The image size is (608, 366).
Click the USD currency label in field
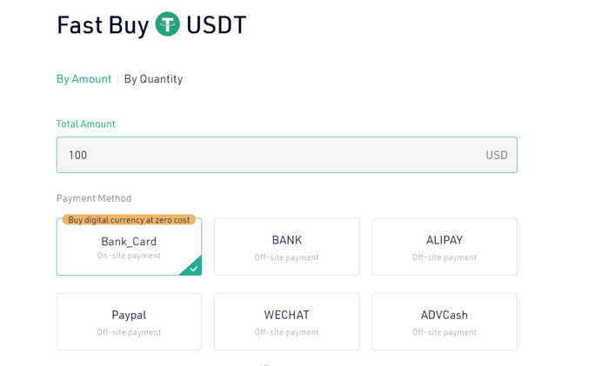click(497, 155)
